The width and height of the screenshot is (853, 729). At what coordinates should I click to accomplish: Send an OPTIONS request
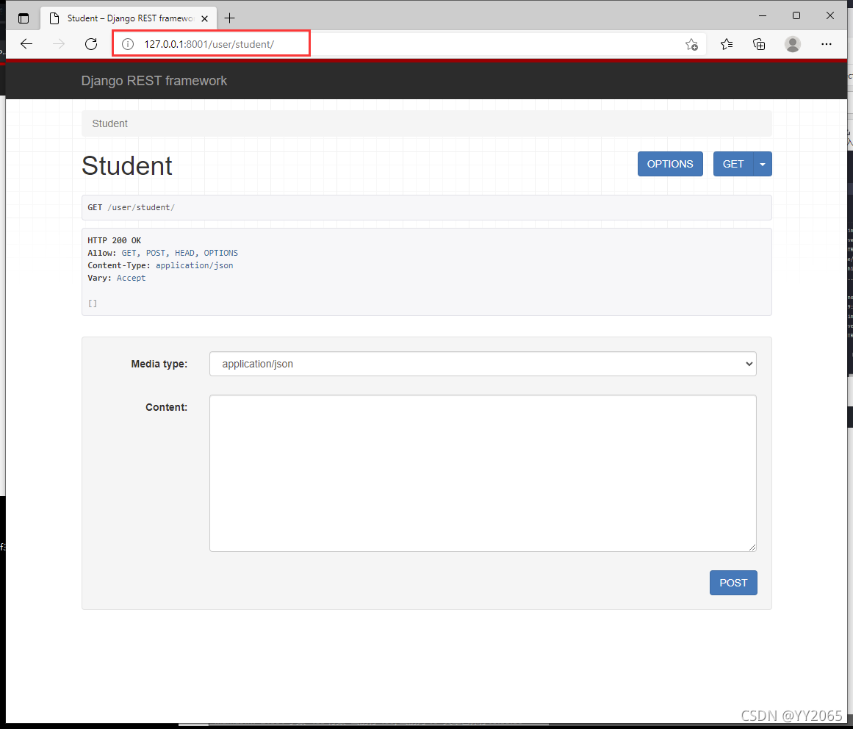pos(669,164)
